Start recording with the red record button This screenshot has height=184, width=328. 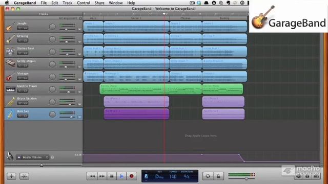(131, 176)
